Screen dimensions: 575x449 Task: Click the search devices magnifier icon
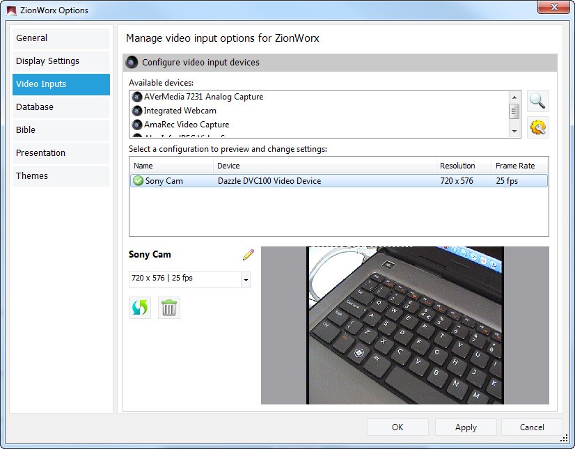click(x=537, y=101)
